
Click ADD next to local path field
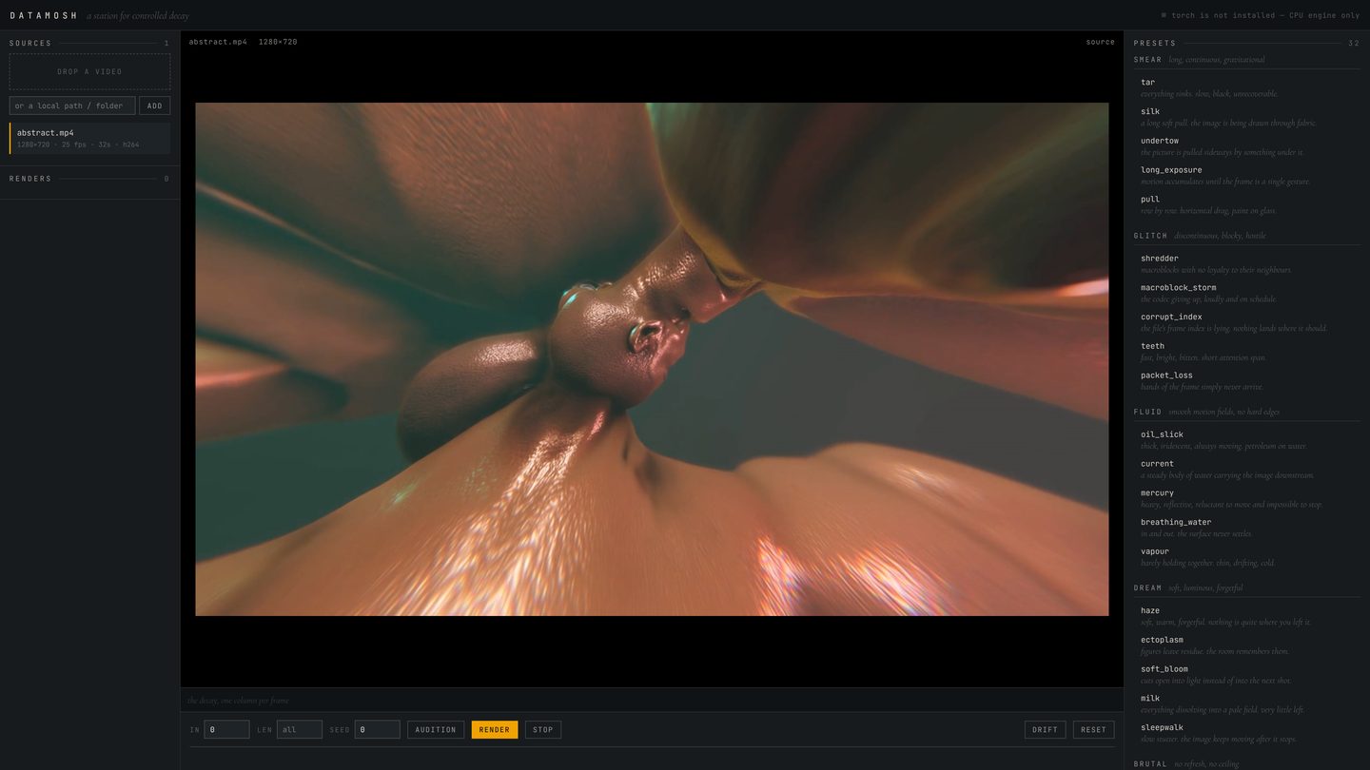coord(155,106)
